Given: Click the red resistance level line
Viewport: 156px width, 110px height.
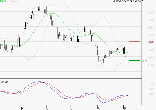Looking at the screenshot, I should (134, 42).
